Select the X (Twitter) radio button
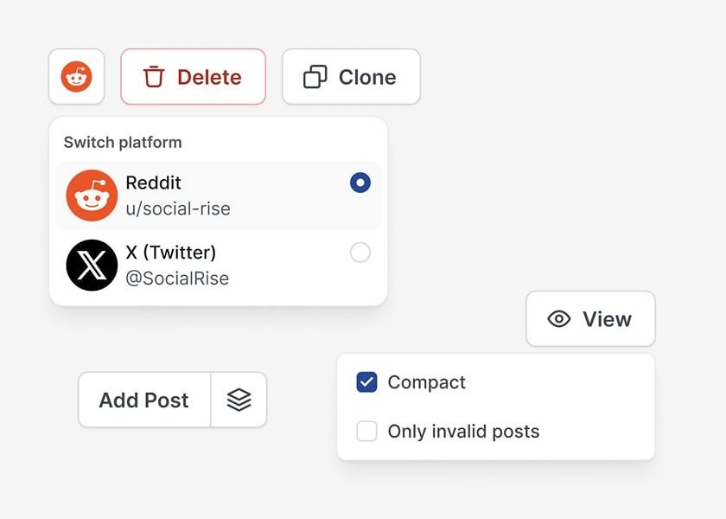 coord(360,253)
